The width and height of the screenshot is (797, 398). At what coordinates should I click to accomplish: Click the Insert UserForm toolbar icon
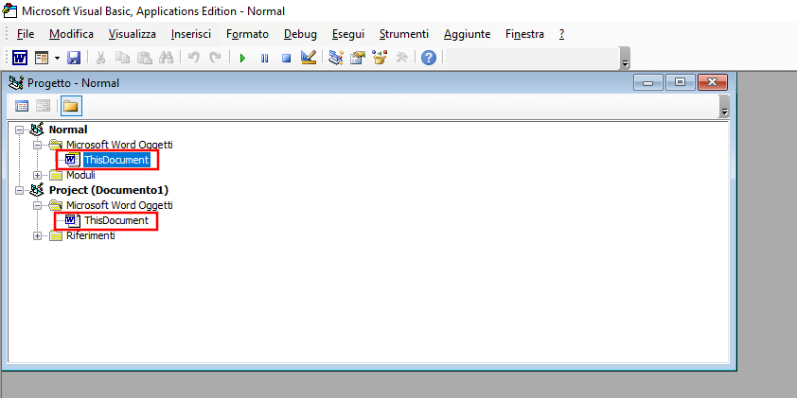tap(41, 58)
